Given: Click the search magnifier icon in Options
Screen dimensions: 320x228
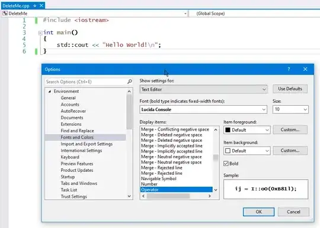Looking at the screenshot, I should pos(130,82).
